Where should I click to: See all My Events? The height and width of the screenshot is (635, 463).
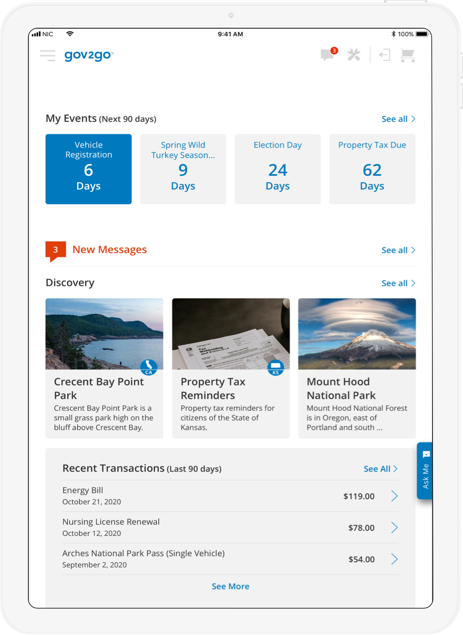point(398,119)
